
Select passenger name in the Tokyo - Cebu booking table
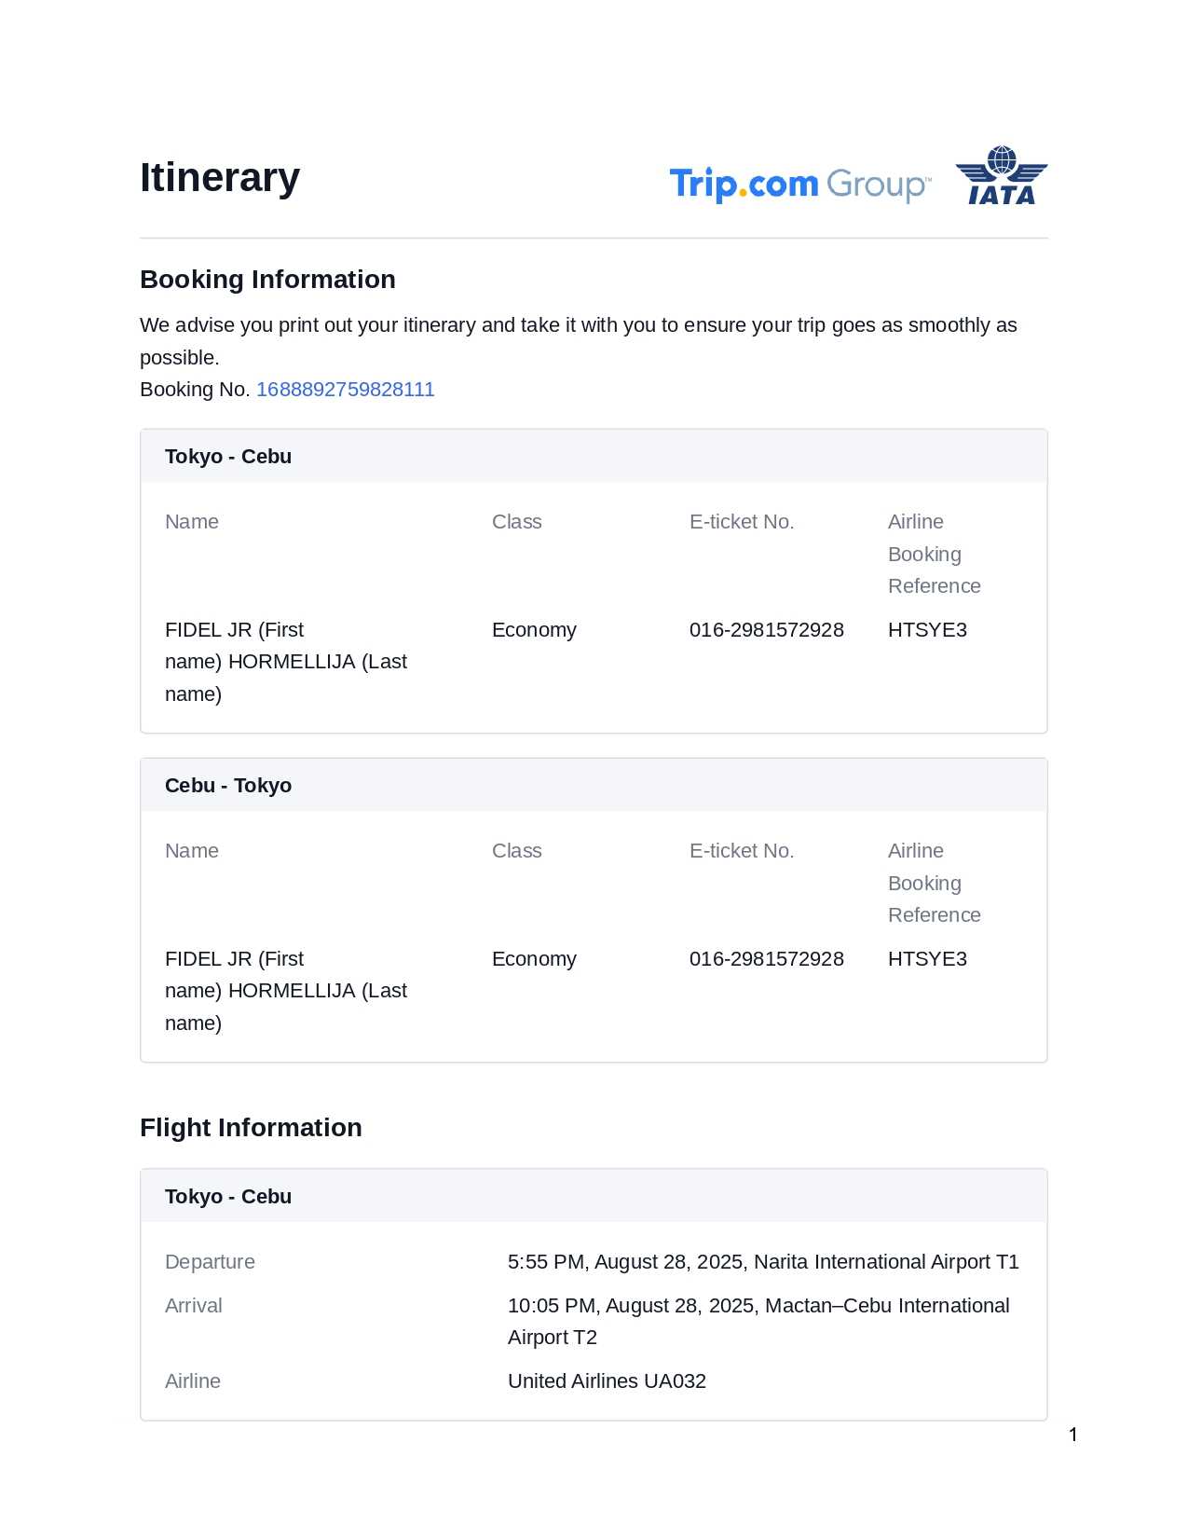(285, 662)
